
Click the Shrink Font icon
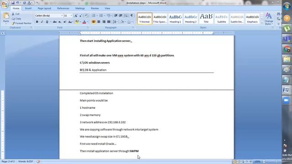point(81,16)
